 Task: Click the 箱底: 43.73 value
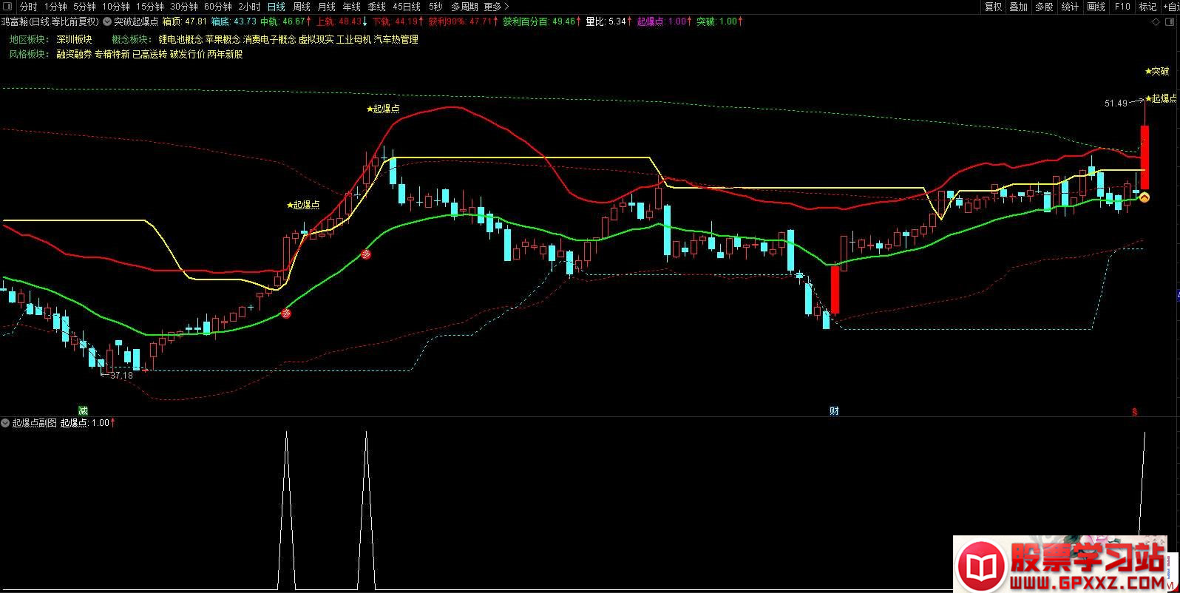pyautogui.click(x=234, y=21)
